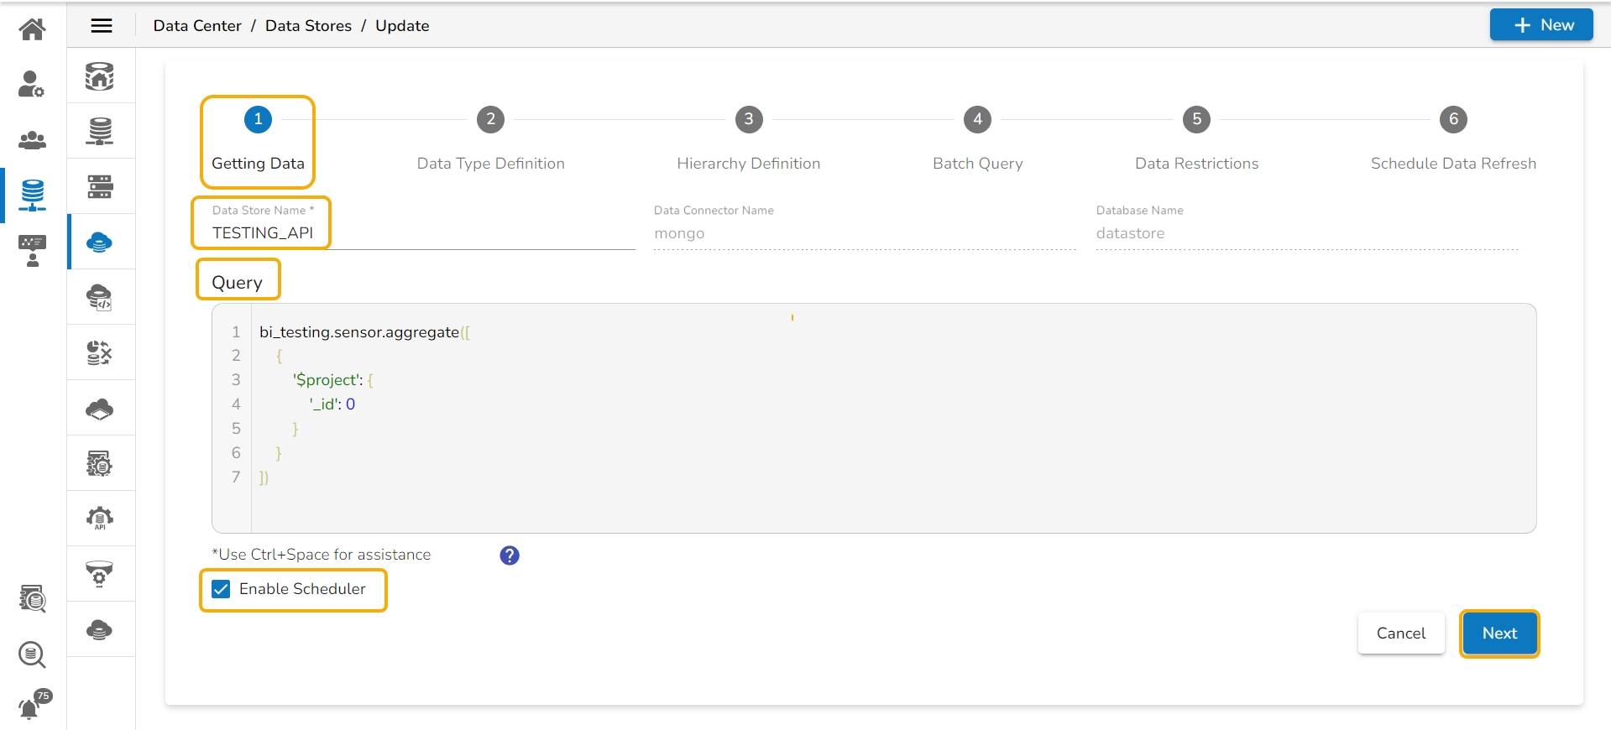The width and height of the screenshot is (1611, 730).
Task: Open the grey cloud database icon
Action: click(100, 630)
